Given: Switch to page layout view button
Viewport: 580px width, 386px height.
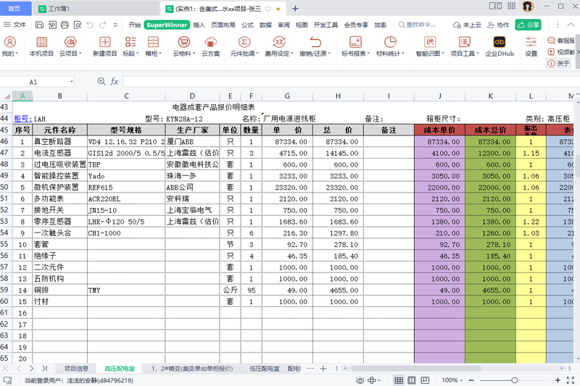Looking at the screenshot, I should (x=410, y=380).
